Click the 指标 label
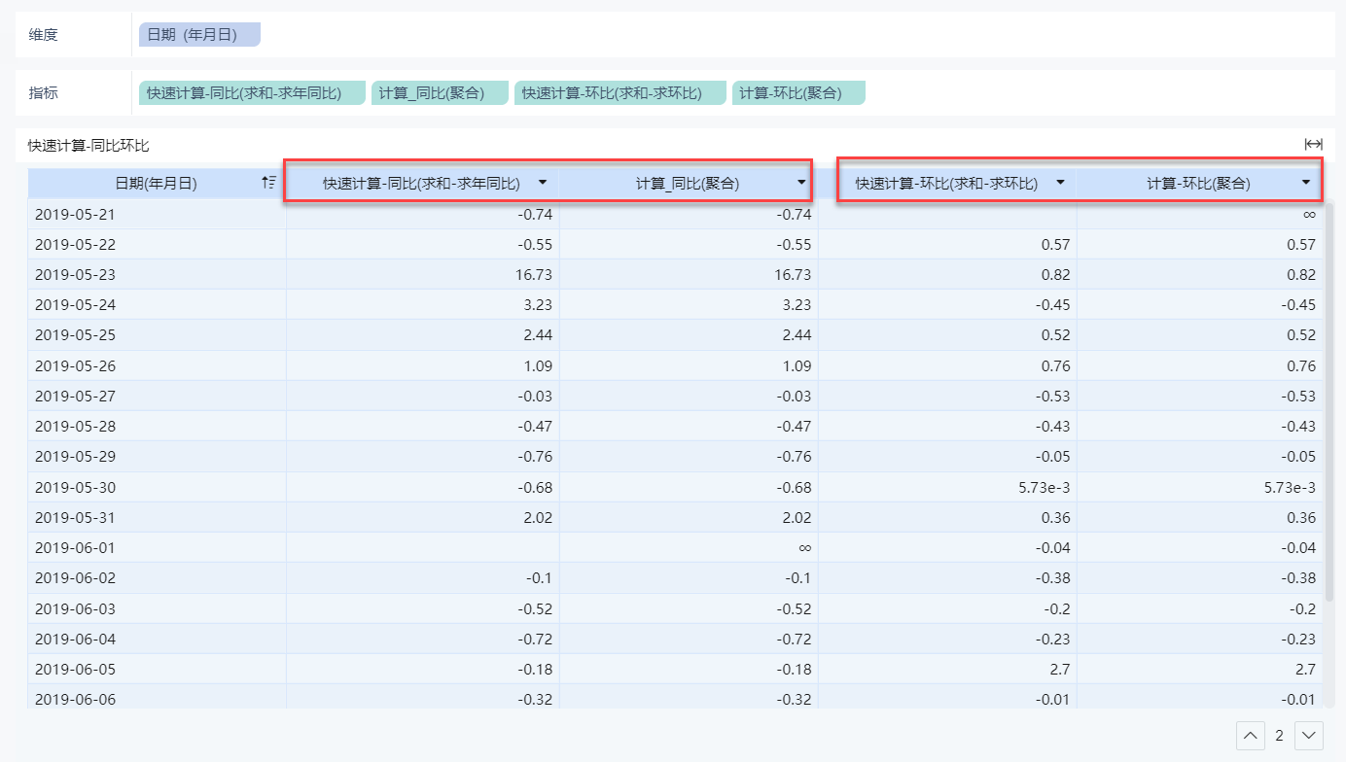Image resolution: width=1346 pixels, height=762 pixels. coord(44,93)
